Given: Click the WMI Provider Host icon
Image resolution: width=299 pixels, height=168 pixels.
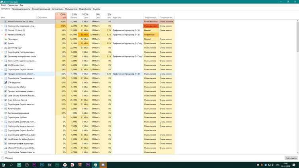Looking at the screenshot, I should pyautogui.click(x=6, y=65).
